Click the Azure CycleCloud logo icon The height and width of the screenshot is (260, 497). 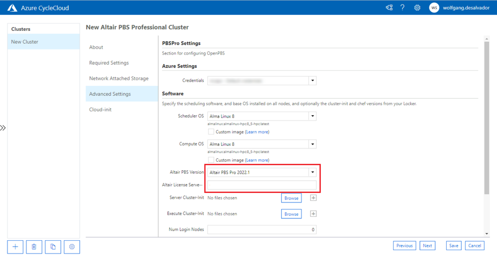click(x=12, y=8)
